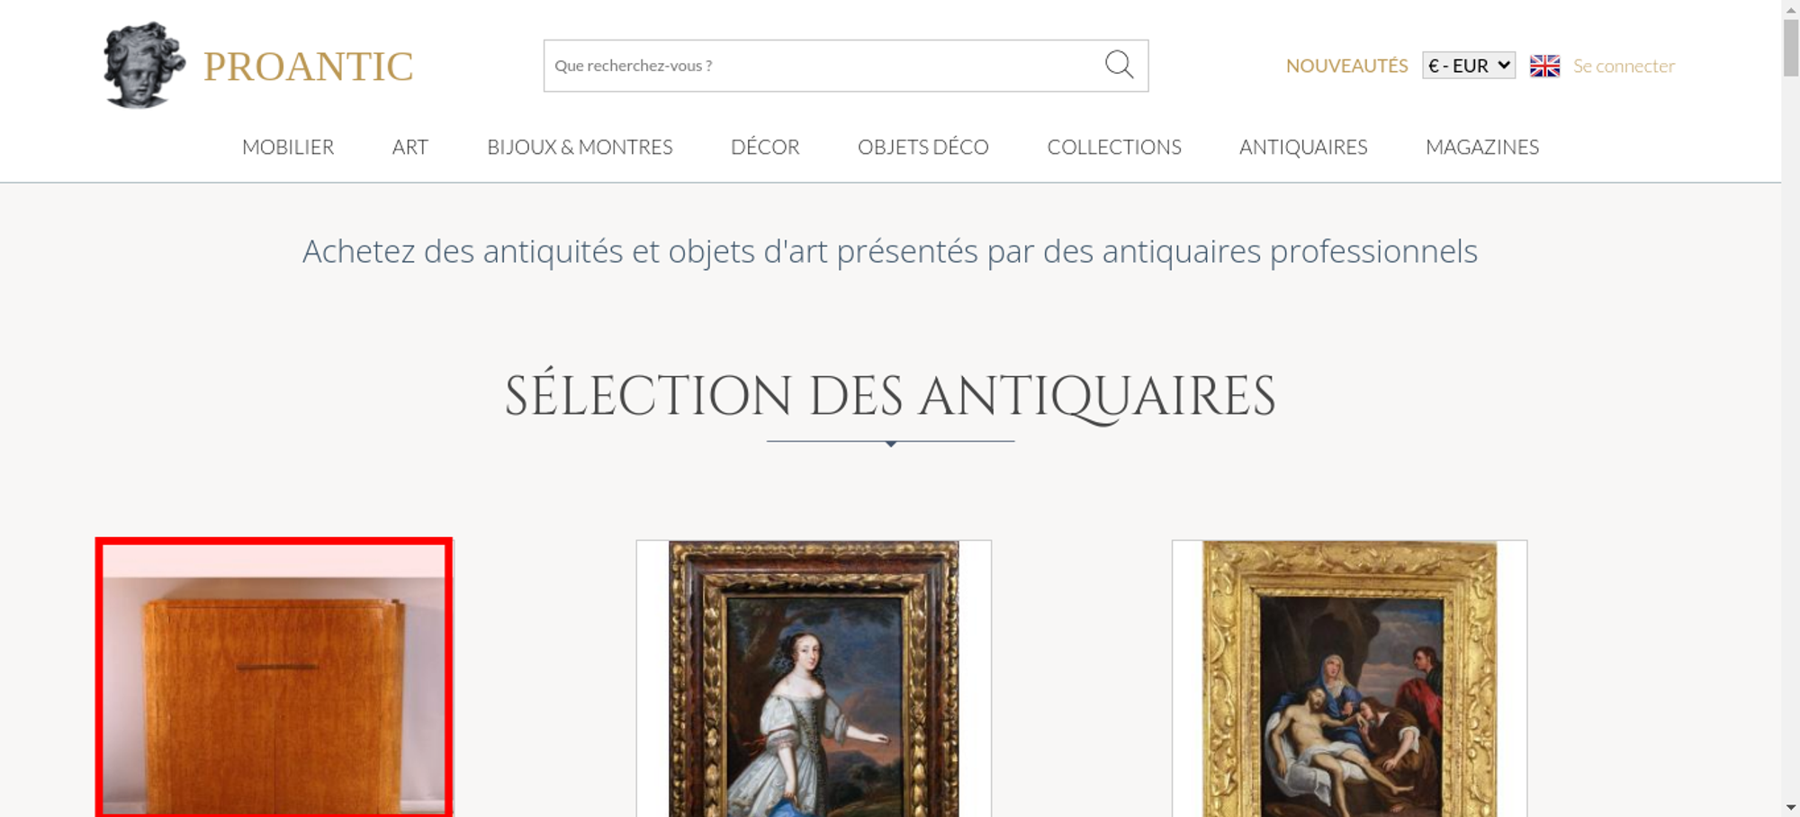Open the lady portrait painting thumbnail
The image size is (1800, 817).
(814, 678)
